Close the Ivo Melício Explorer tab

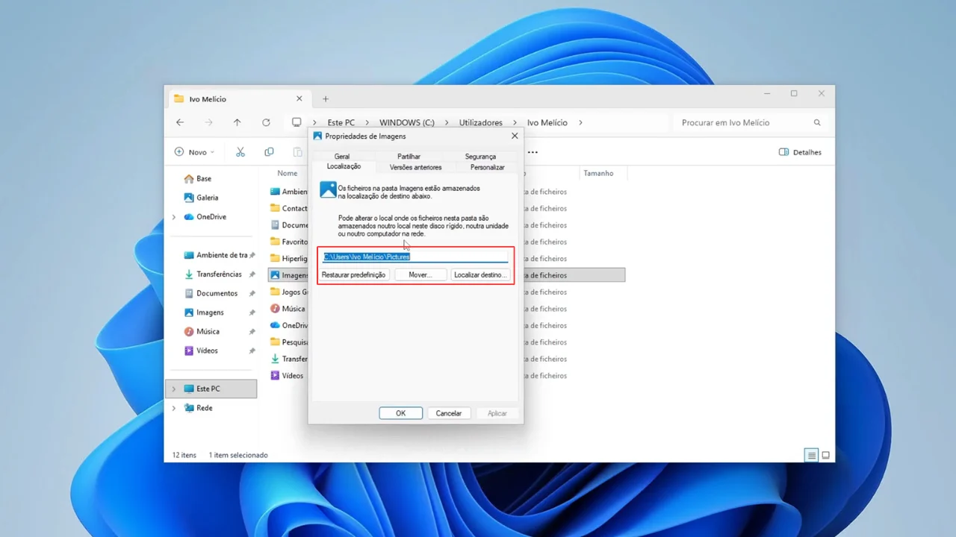(299, 98)
